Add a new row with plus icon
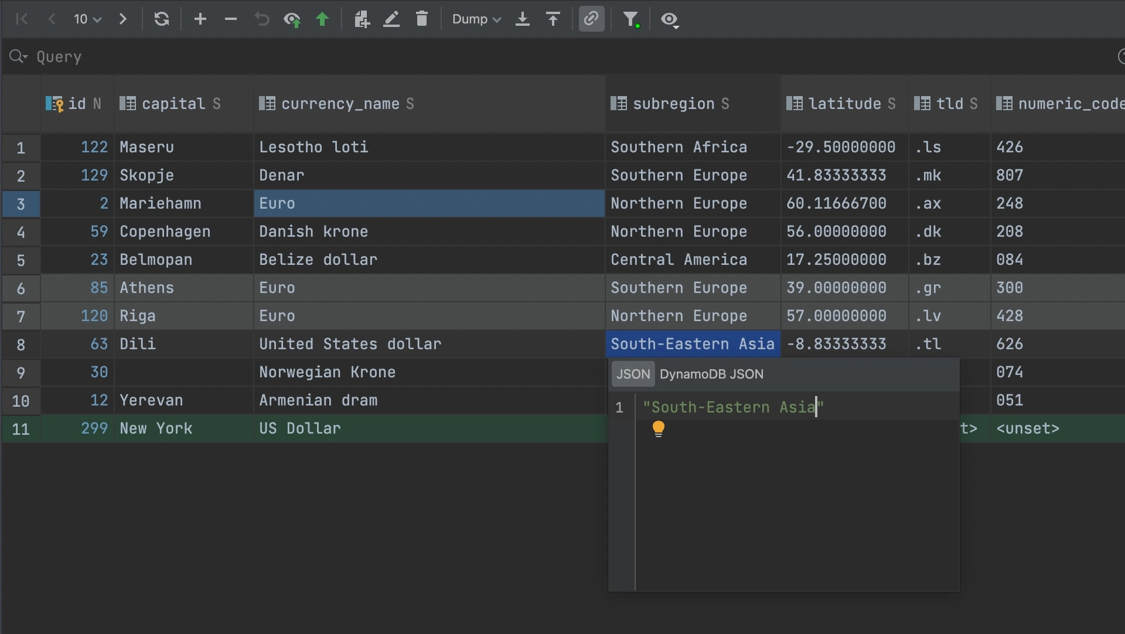Screen dimensions: 1125x634 200,19
